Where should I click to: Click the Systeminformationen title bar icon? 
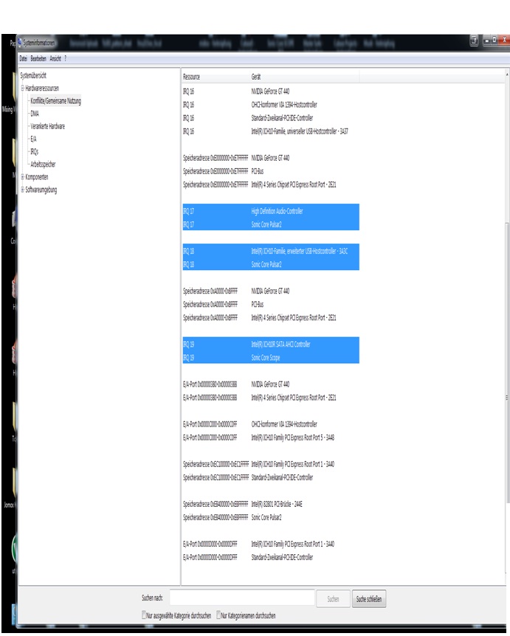(x=19, y=42)
